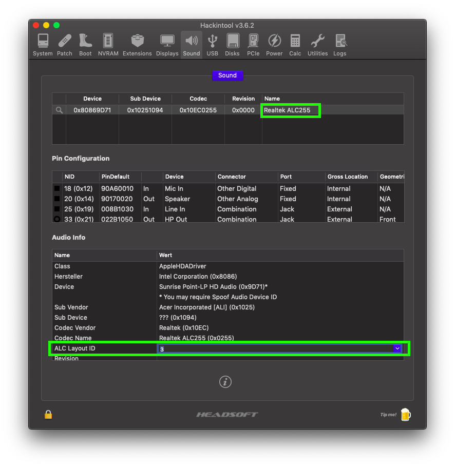Select the 0x10251094 sub device cell
455x467 pixels.
click(x=145, y=110)
